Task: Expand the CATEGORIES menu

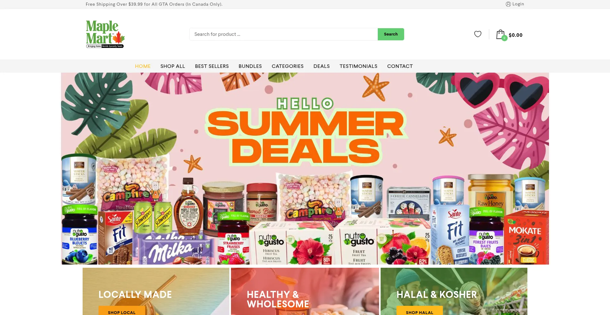Action: click(x=288, y=66)
